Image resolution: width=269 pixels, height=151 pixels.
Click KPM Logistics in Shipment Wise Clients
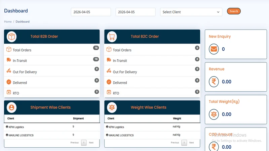click(x=16, y=127)
